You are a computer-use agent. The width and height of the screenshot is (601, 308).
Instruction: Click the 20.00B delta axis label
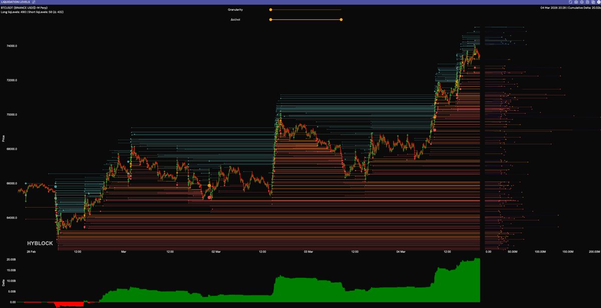(x=12, y=259)
